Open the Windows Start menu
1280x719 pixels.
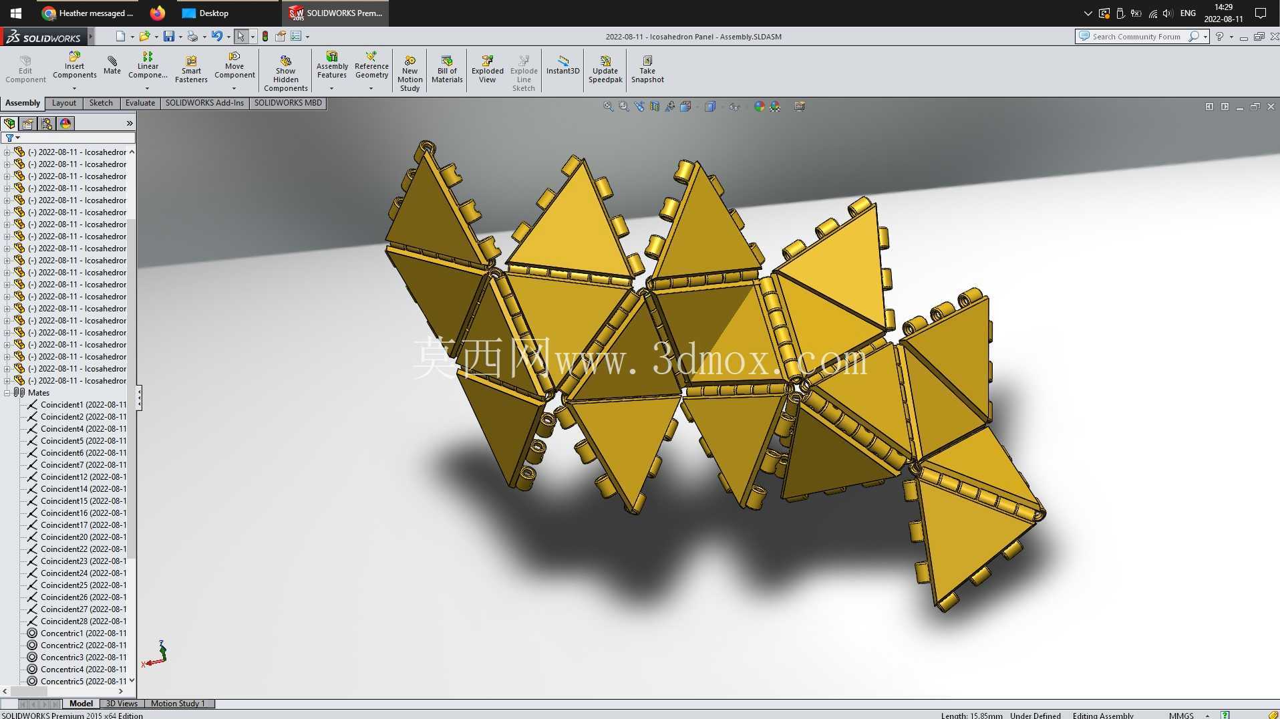pos(16,13)
